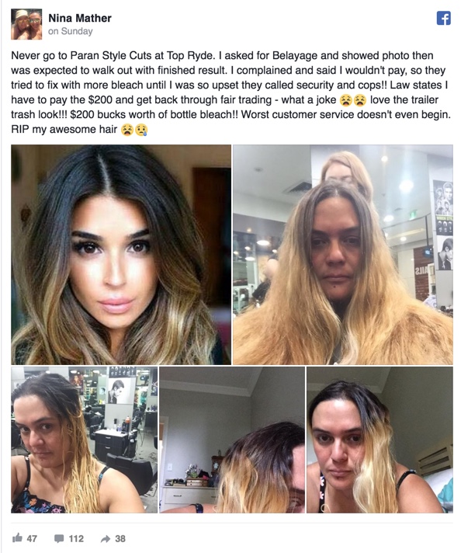Open the reference balayage photo of dark-haired woman
The height and width of the screenshot is (553, 461).
pyautogui.click(x=121, y=255)
